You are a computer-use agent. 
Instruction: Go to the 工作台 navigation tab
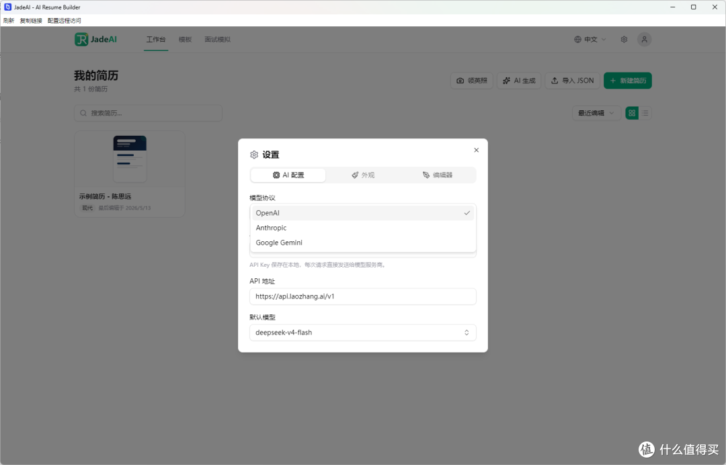[155, 40]
